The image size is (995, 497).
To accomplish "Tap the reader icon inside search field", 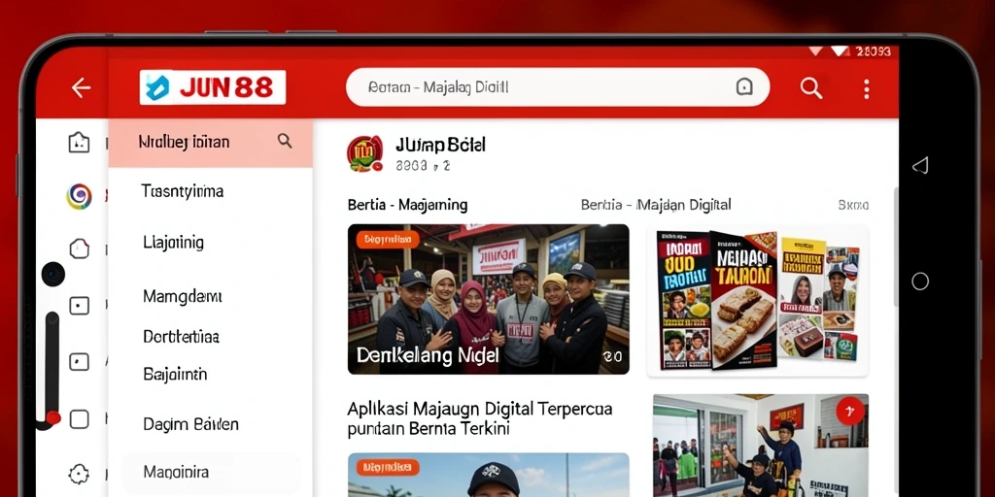I will [x=743, y=86].
